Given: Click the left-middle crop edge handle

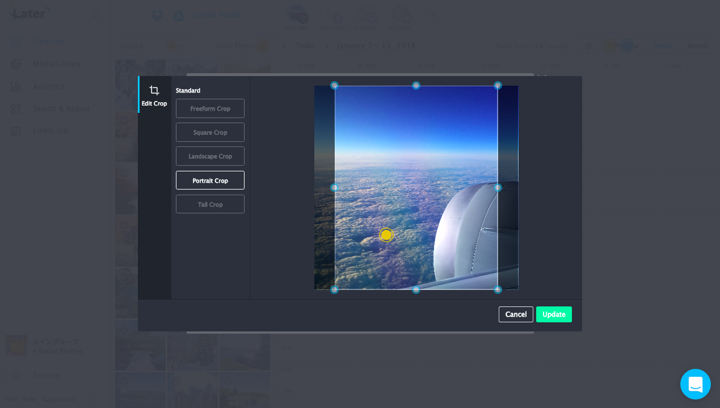Looking at the screenshot, I should click(335, 187).
